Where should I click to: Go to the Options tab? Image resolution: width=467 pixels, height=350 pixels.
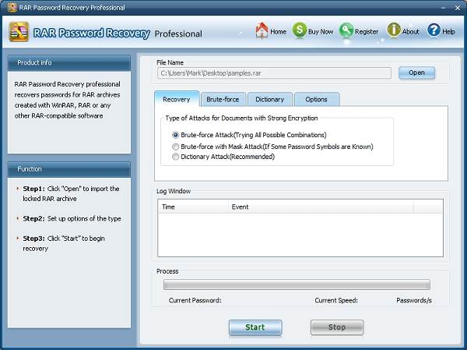click(x=316, y=99)
